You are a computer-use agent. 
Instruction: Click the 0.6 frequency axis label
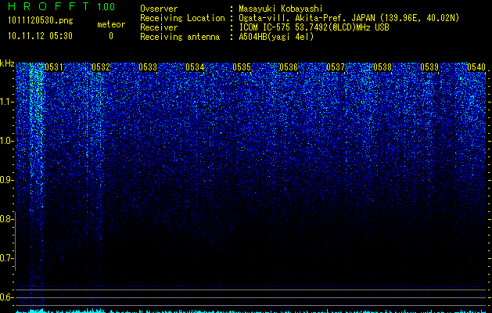[6, 297]
